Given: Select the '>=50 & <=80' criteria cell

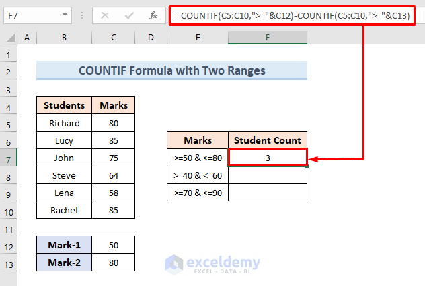Looking at the screenshot, I should tap(198, 158).
